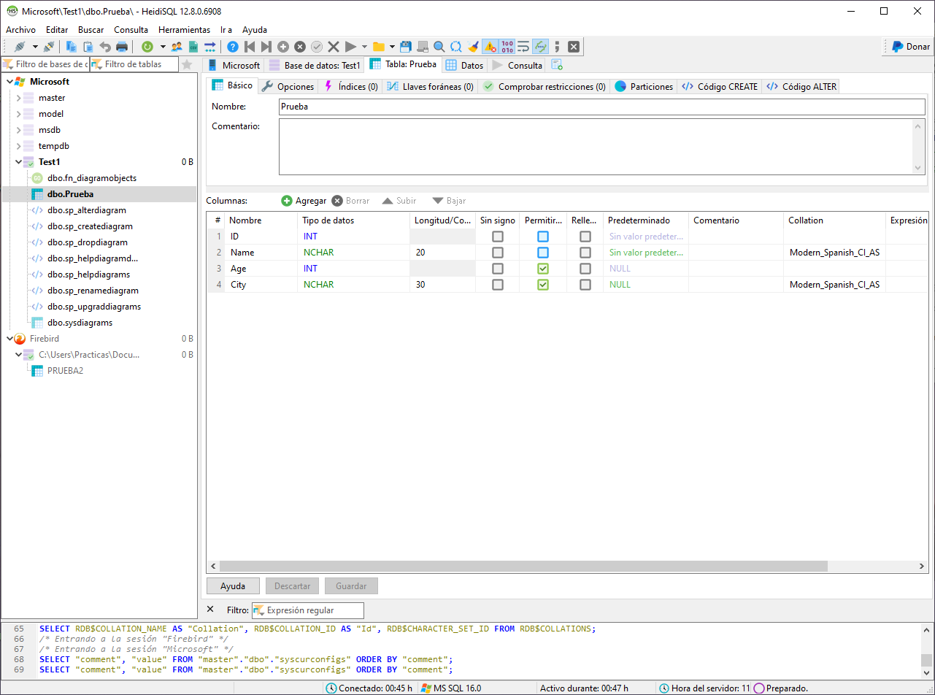This screenshot has height=695, width=935.
Task: Toggle zerofill 'Relle...' checkbox for City row
Action: point(585,285)
